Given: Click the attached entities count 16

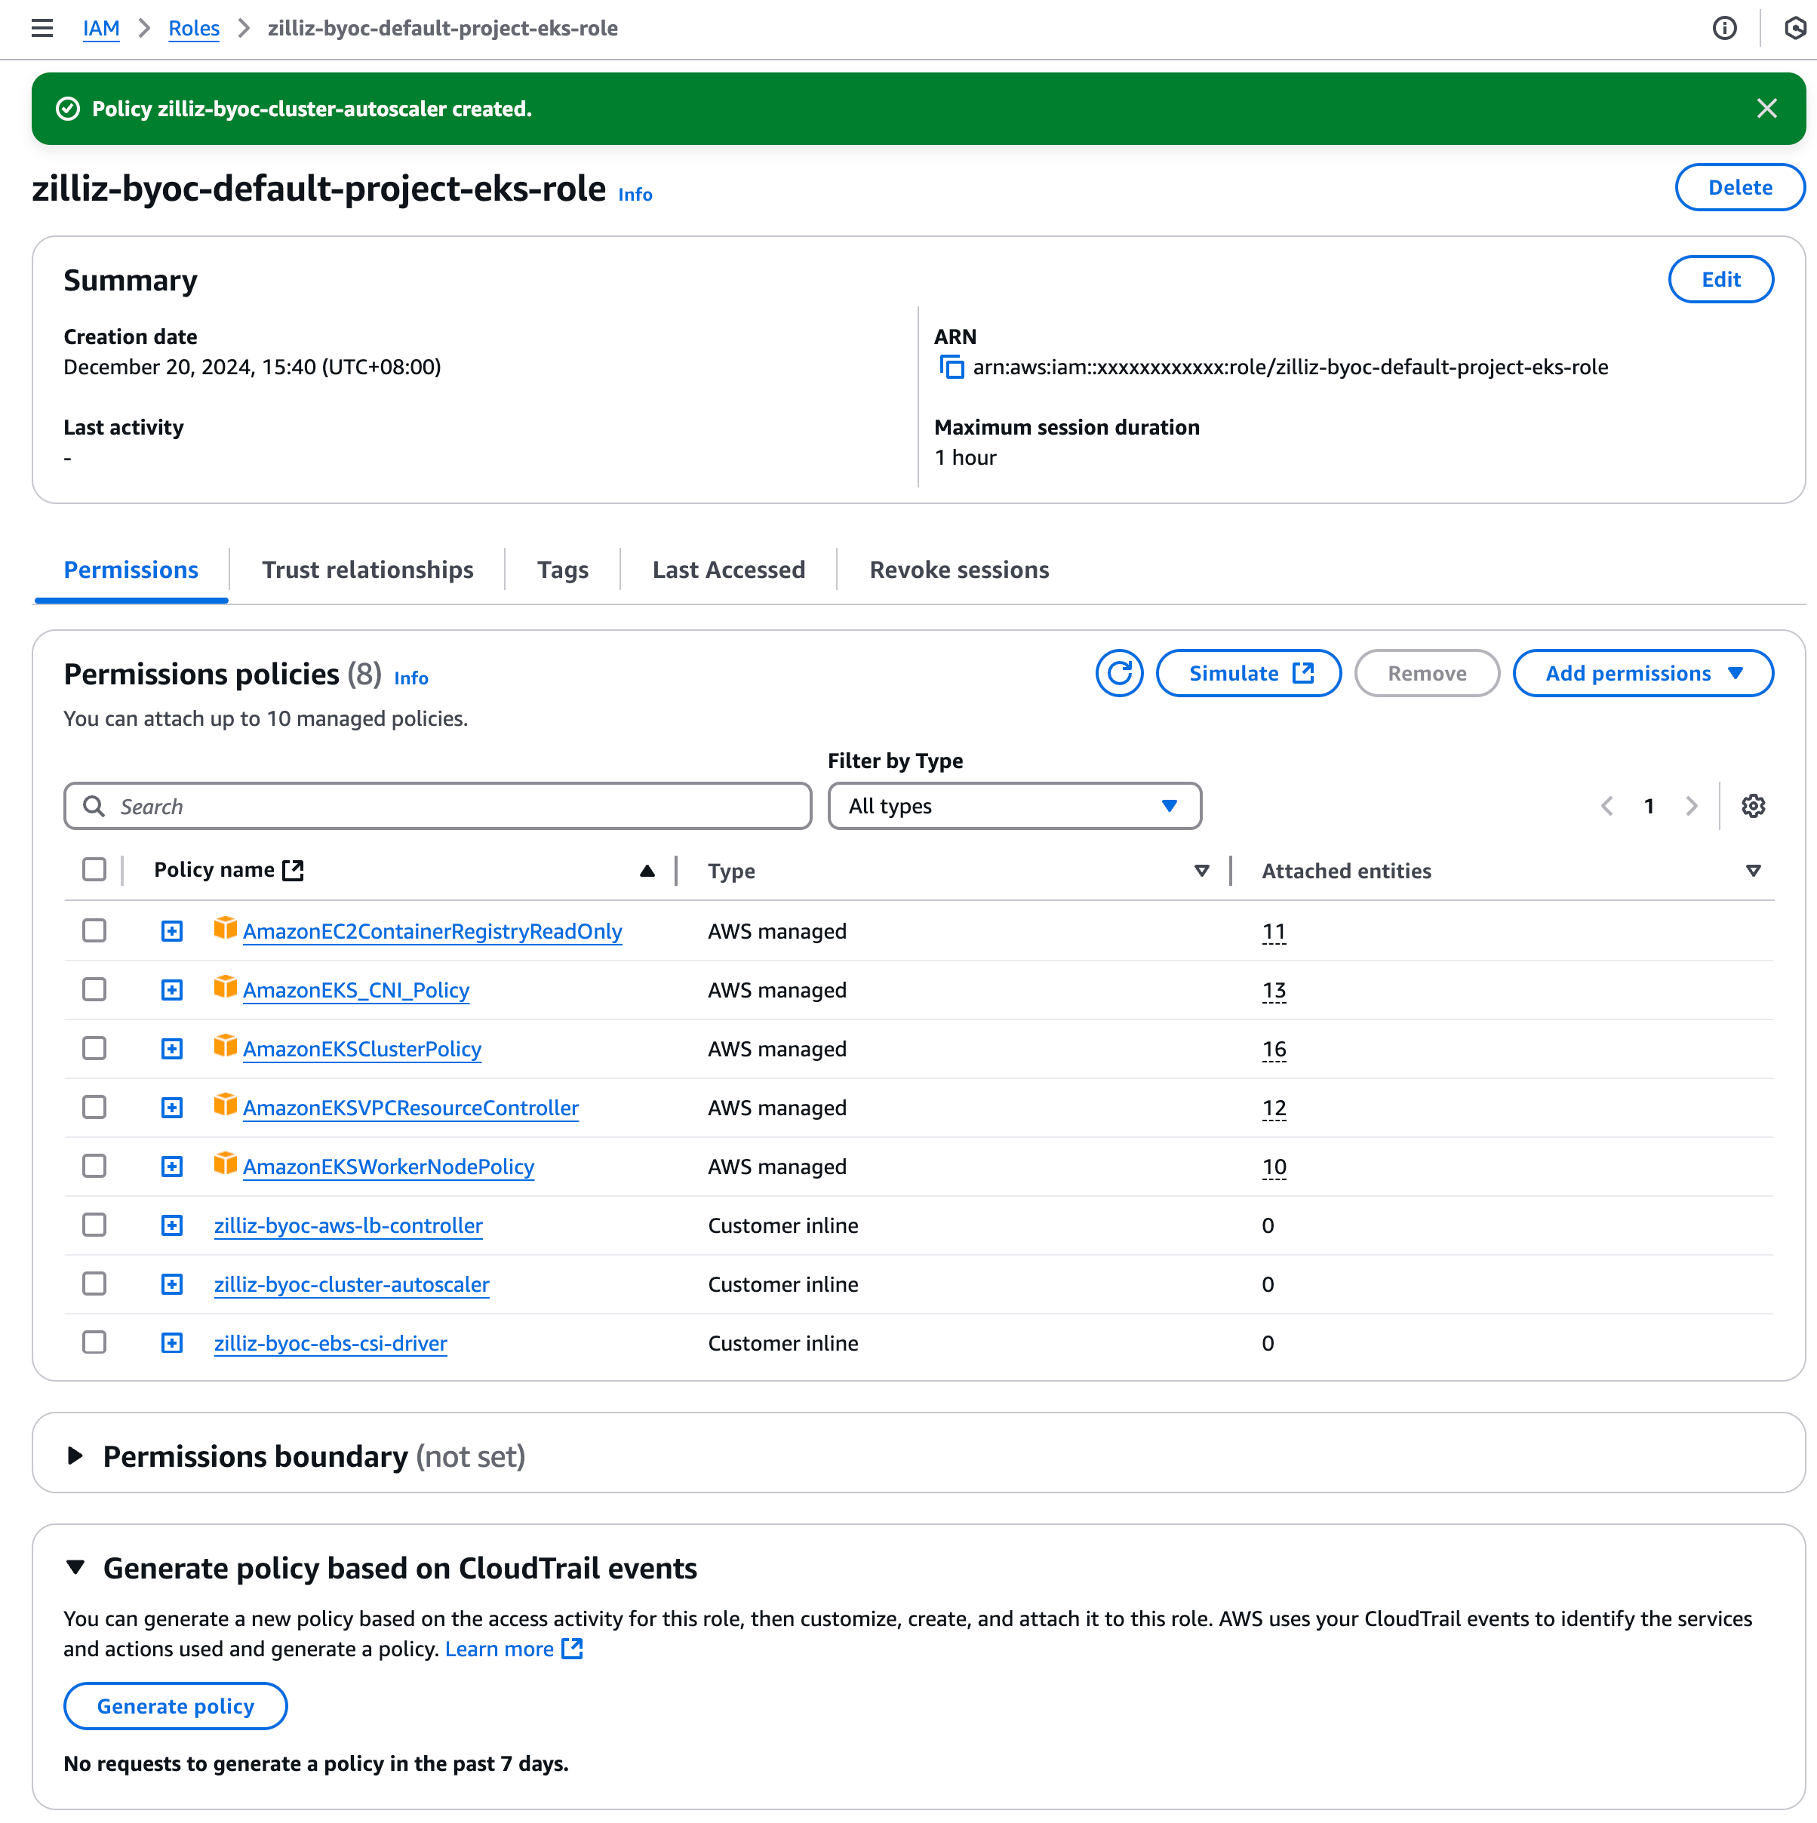Looking at the screenshot, I should pos(1274,1050).
